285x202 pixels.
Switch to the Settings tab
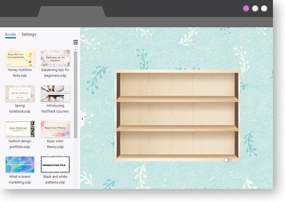29,34
